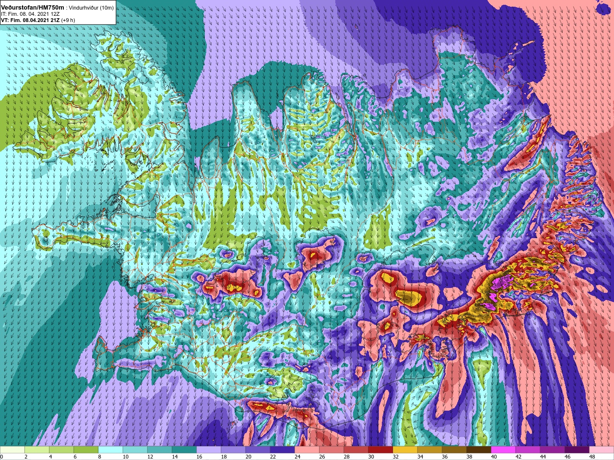Click the Veðurstofan/HM750m title text

(33, 7)
